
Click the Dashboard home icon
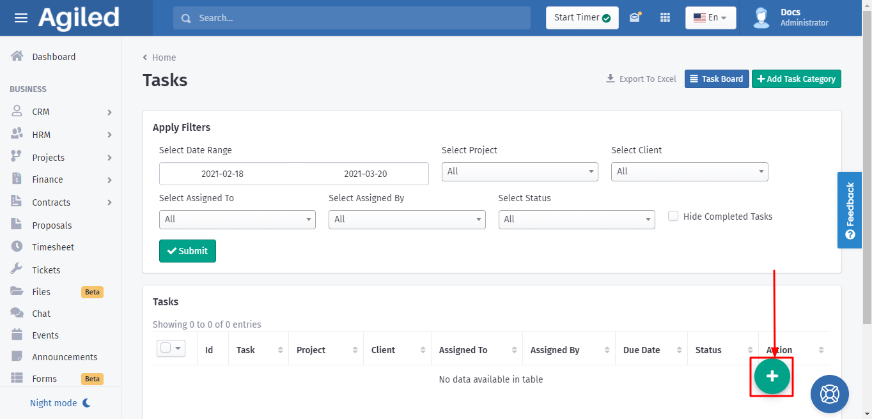pyautogui.click(x=17, y=56)
